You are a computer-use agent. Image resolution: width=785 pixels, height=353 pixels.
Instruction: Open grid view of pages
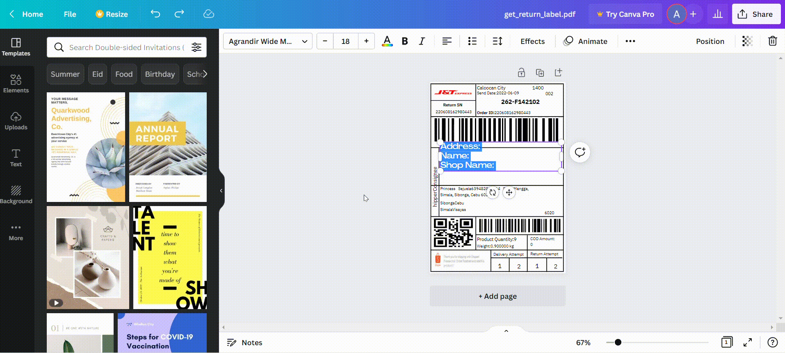726,342
